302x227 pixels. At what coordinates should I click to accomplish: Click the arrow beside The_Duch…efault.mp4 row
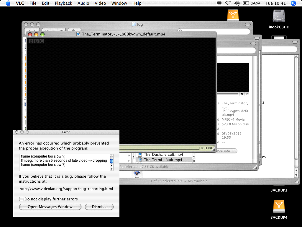(129, 155)
